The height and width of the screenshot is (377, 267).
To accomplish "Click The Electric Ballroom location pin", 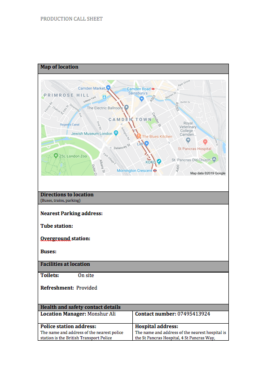I will pyautogui.click(x=127, y=108).
